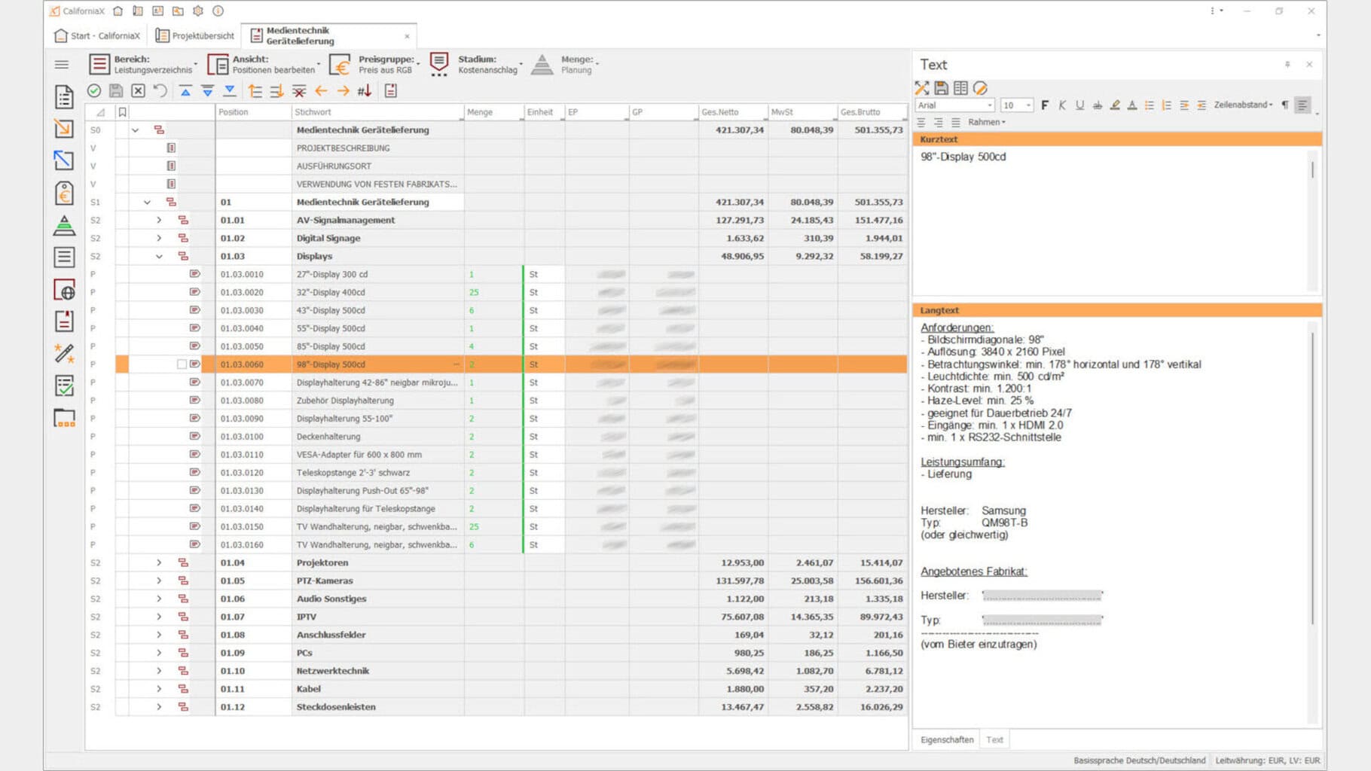Viewport: 1371px width, 771px height.
Task: Click the info icon in title bar
Action: point(218,11)
